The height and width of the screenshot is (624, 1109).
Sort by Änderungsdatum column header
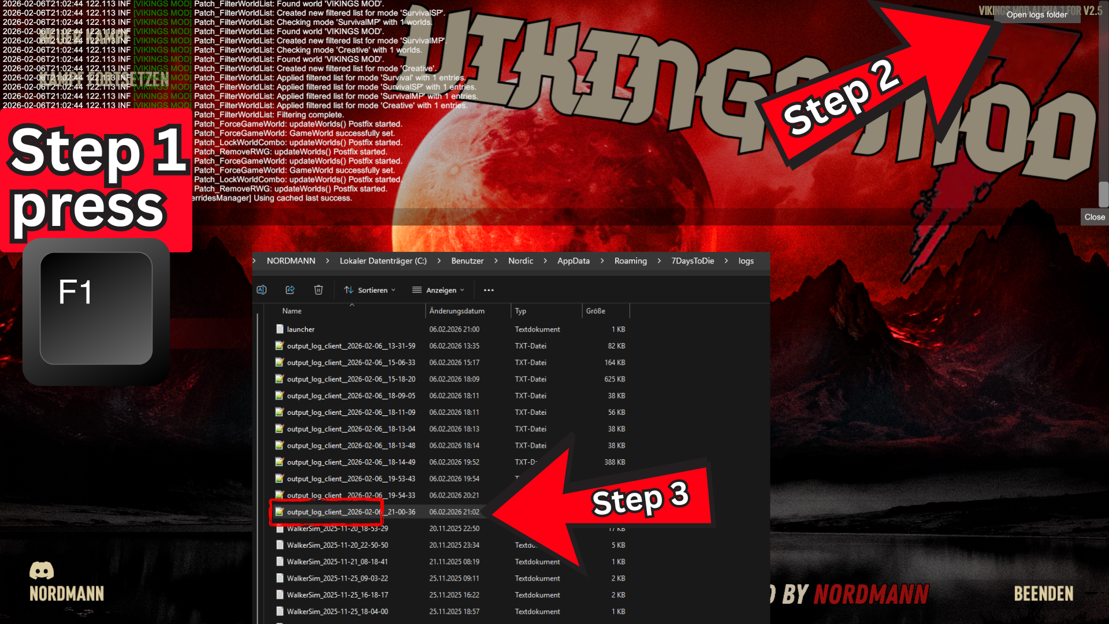(468, 311)
